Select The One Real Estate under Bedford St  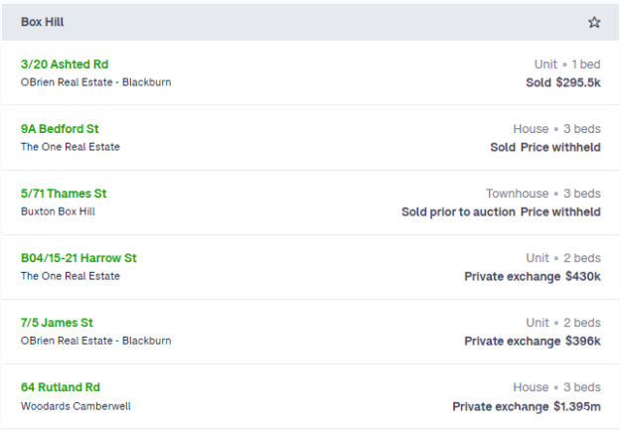(x=71, y=147)
